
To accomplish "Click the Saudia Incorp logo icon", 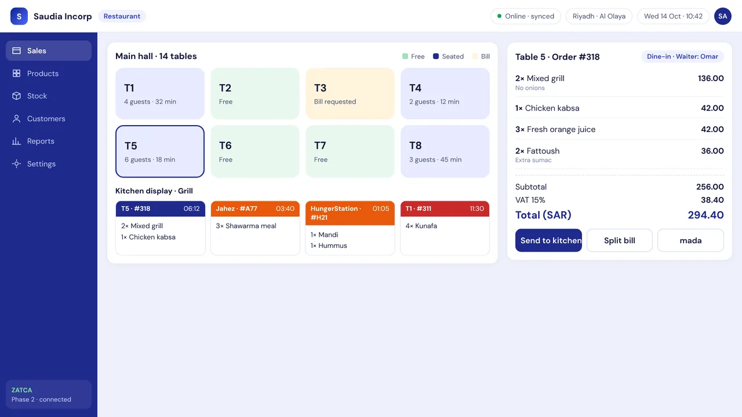I will point(19,16).
